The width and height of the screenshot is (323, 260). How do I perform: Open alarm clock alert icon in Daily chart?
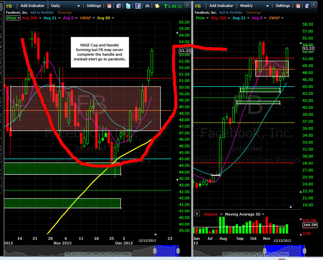[x=109, y=6]
